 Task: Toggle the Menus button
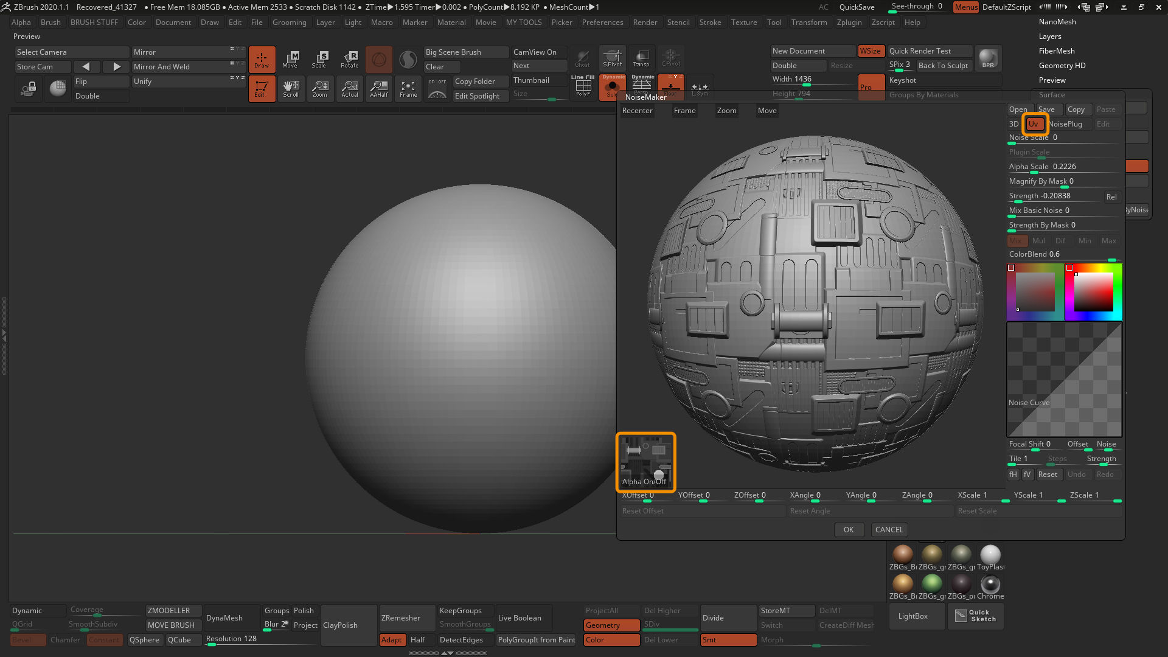966,7
